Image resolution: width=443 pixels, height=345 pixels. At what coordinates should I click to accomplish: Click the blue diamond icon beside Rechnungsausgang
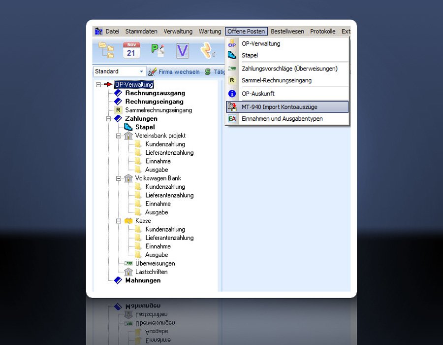pyautogui.click(x=118, y=93)
